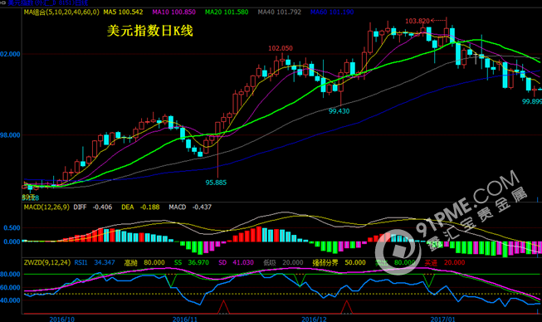542x322 pixels.
Task: Select the SS 36.970 value
Action: pyautogui.click(x=191, y=262)
